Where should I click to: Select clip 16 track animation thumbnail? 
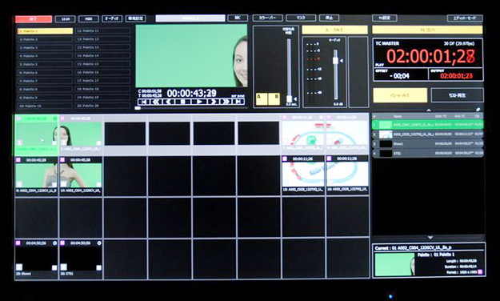click(x=347, y=174)
